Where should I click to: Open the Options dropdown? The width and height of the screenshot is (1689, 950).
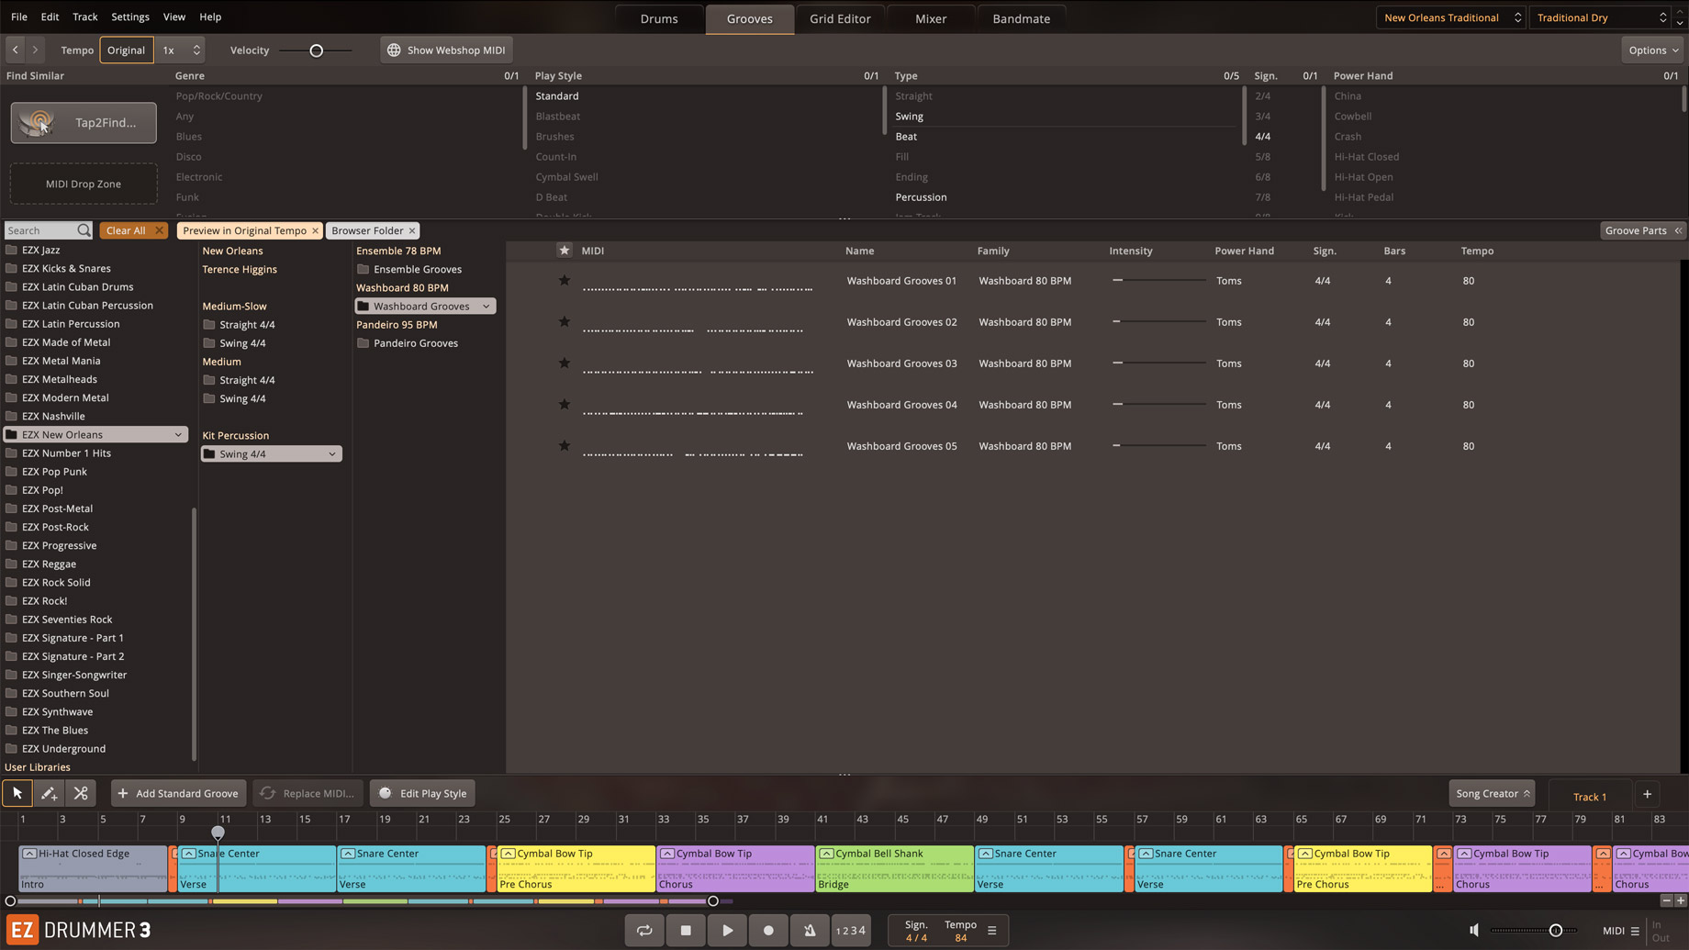coord(1653,50)
